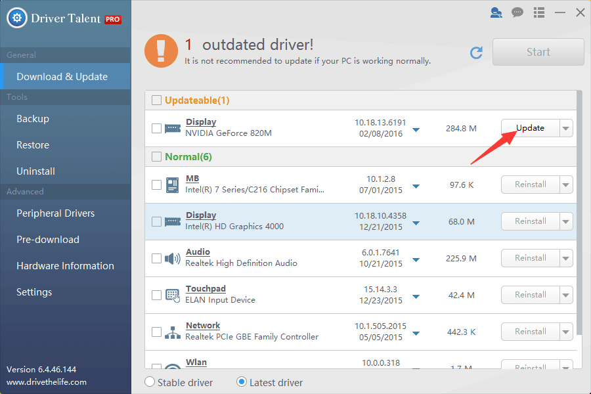Viewport: 591px width, 394px height.
Task: Click Update for NVIDIA GeForce 820M
Action: click(531, 128)
